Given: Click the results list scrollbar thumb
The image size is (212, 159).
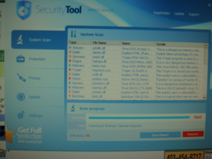Looking at the screenshot, I should (206, 56).
